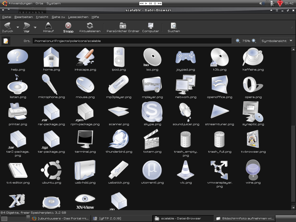Open Persönlicher Ordner home folder

pyautogui.click(x=123, y=27)
